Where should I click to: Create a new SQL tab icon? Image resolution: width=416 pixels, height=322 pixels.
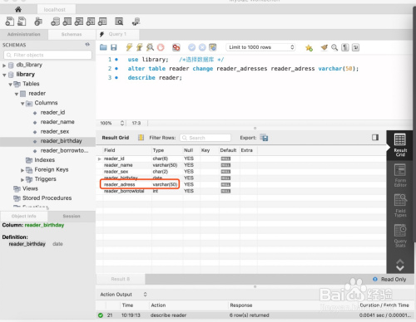click(x=10, y=22)
